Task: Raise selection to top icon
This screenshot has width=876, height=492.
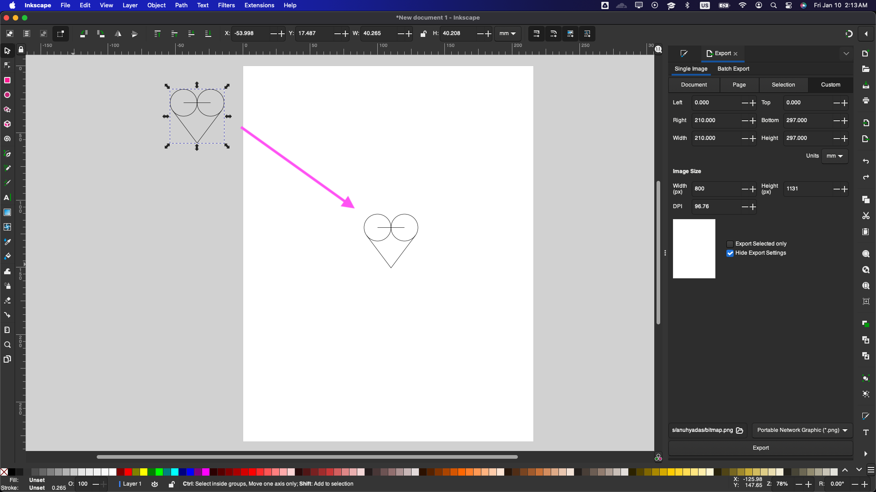Action: pos(157,34)
